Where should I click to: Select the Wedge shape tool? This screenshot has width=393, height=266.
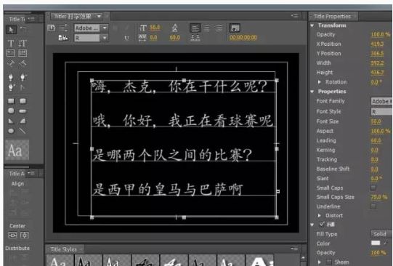point(11,121)
